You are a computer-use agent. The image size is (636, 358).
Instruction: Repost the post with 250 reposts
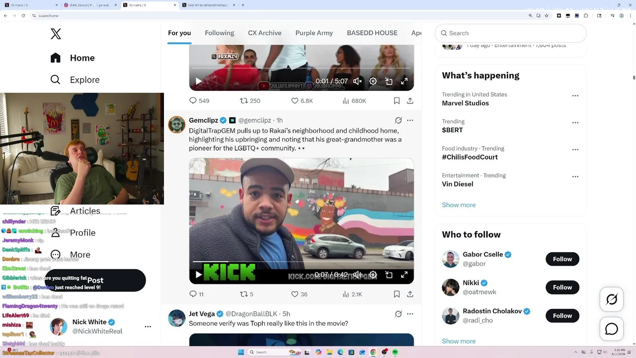[x=250, y=100]
